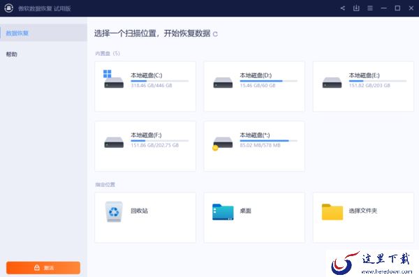Click the 本地磁盘(C:) label
The image size is (419, 277).
[x=147, y=75]
